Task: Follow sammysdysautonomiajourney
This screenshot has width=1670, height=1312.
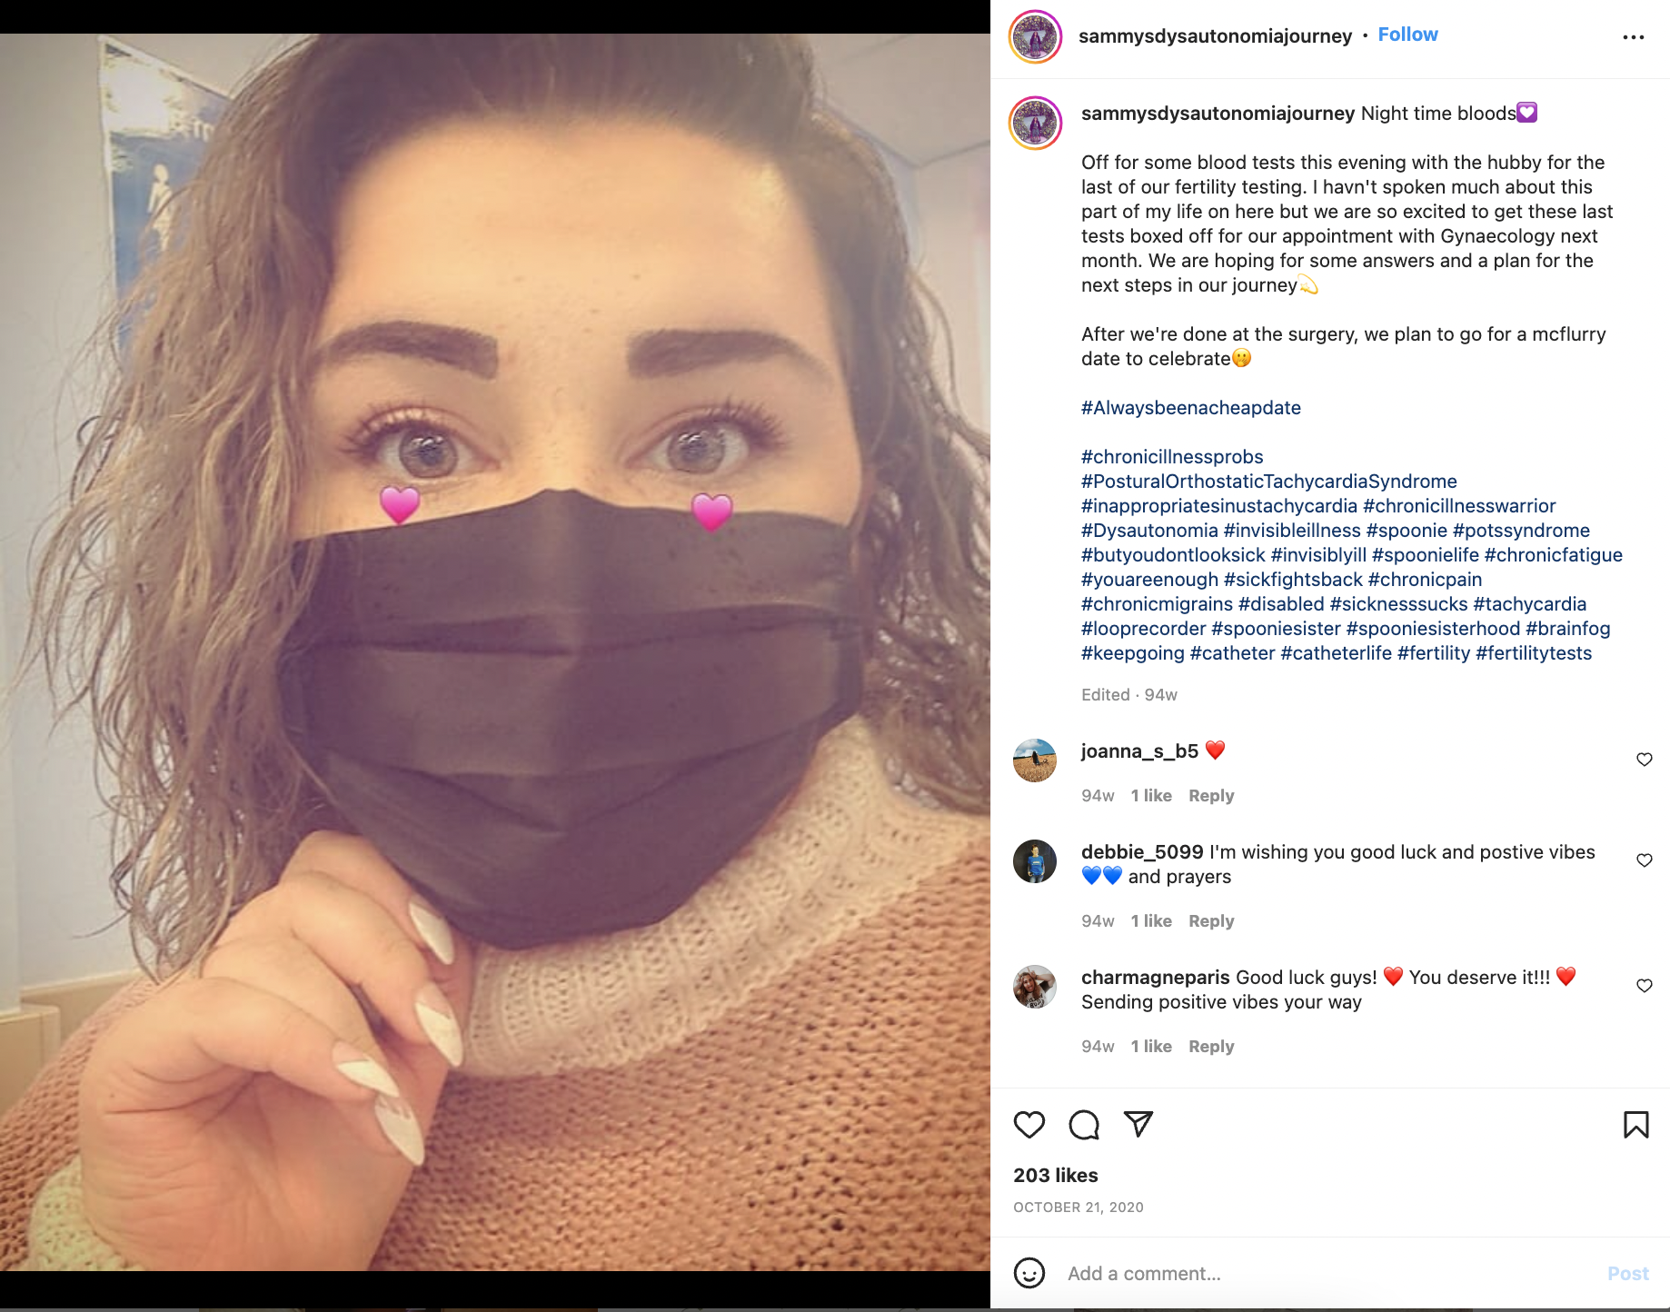Action: (x=1407, y=35)
